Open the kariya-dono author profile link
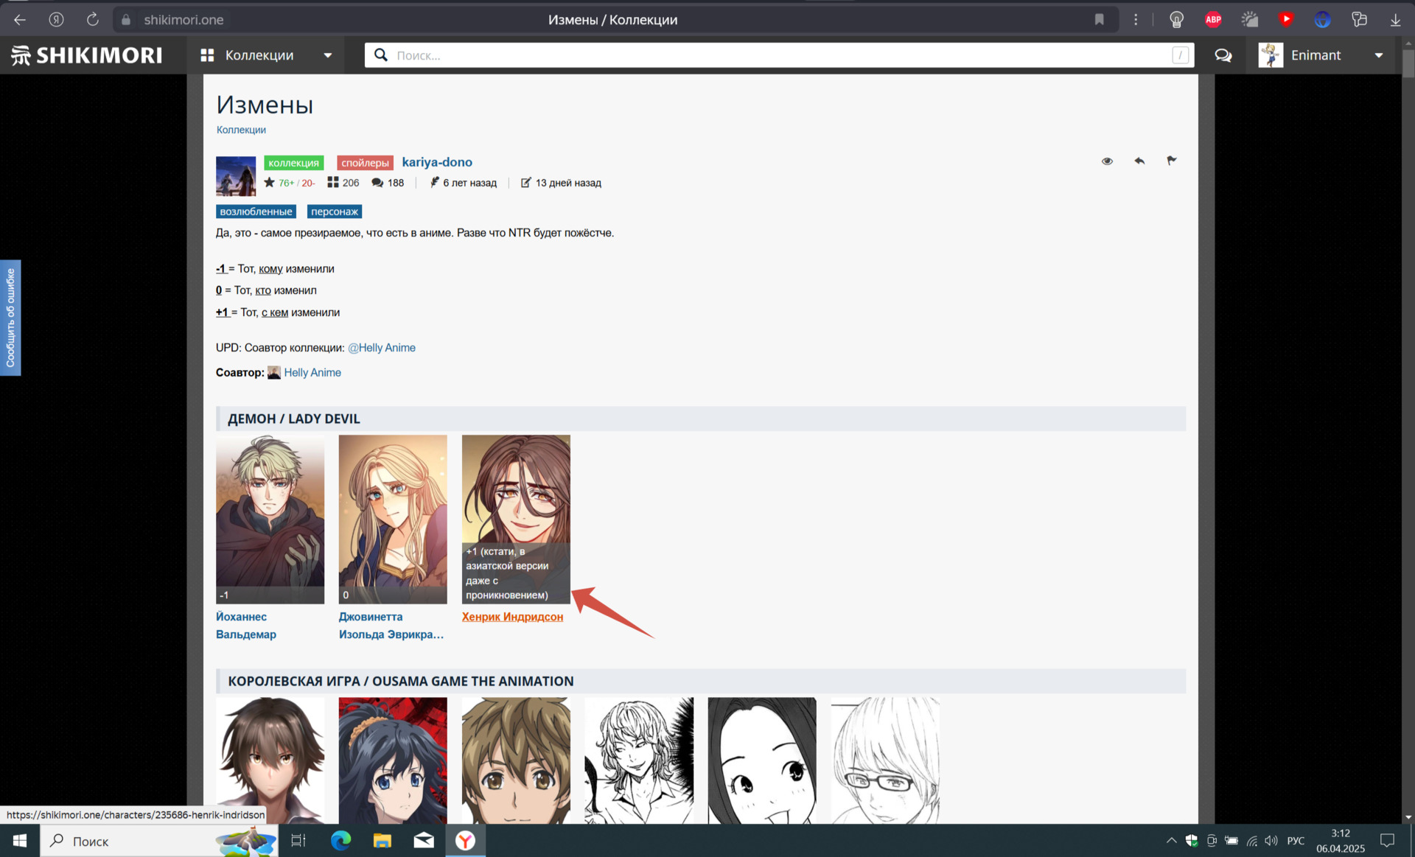 point(437,162)
